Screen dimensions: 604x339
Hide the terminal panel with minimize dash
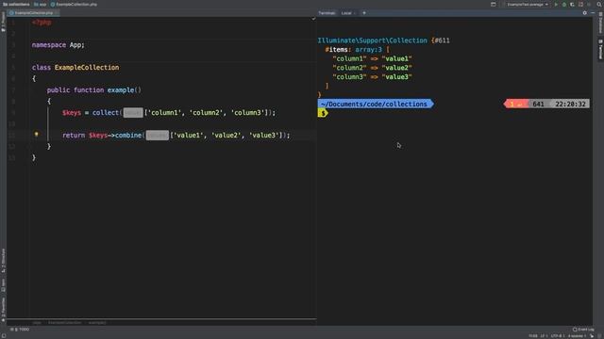point(593,12)
